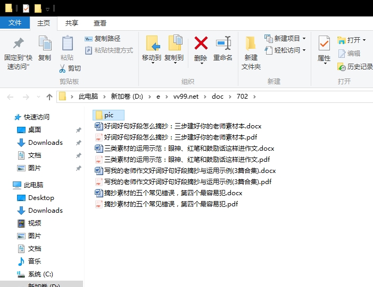Select 三类素材的运用示范 docx file

(x=185, y=149)
